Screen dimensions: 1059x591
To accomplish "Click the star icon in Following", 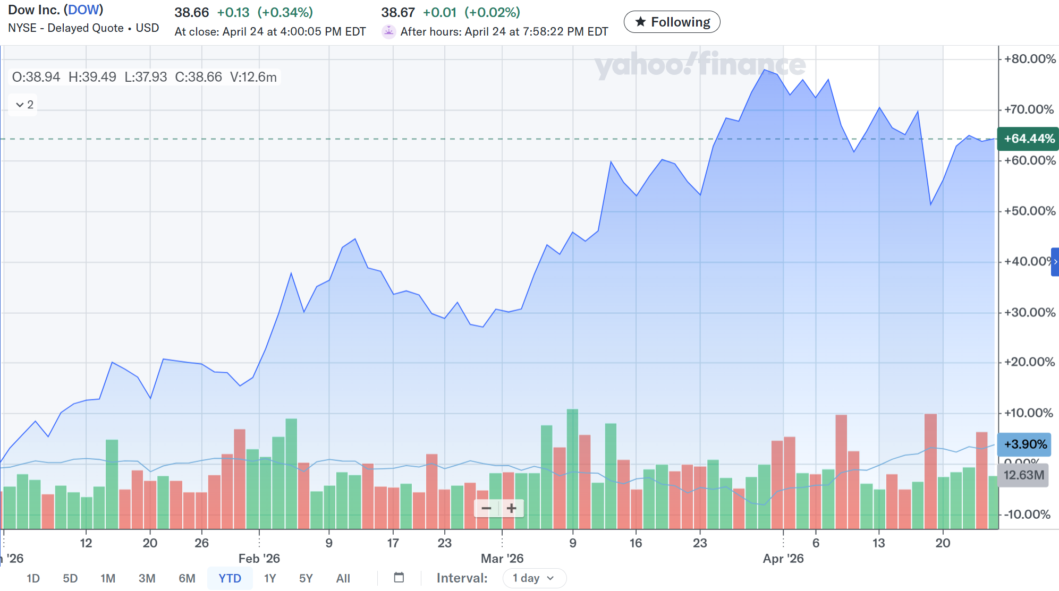I will (641, 22).
